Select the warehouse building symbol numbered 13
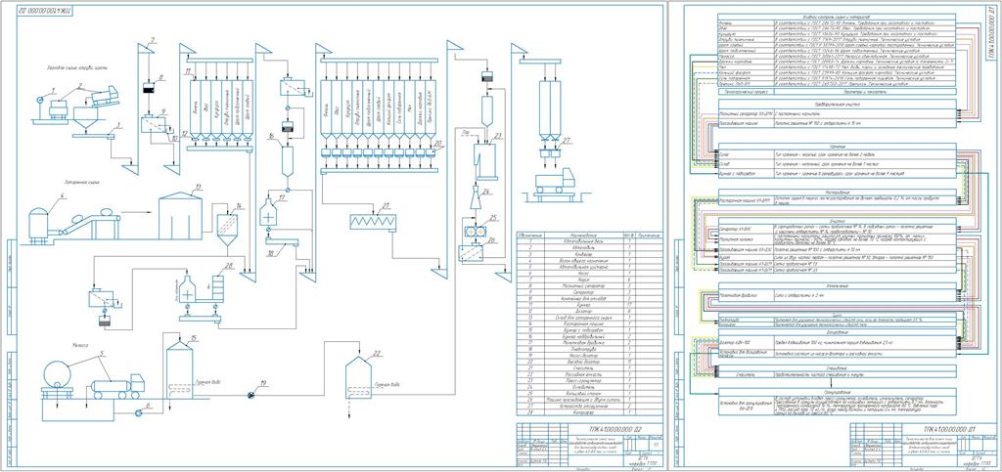The image size is (1002, 472). [x=180, y=216]
